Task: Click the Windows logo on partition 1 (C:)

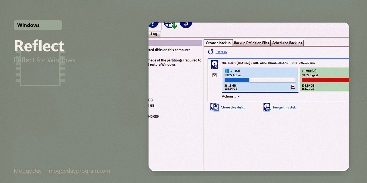Action: tap(227, 71)
